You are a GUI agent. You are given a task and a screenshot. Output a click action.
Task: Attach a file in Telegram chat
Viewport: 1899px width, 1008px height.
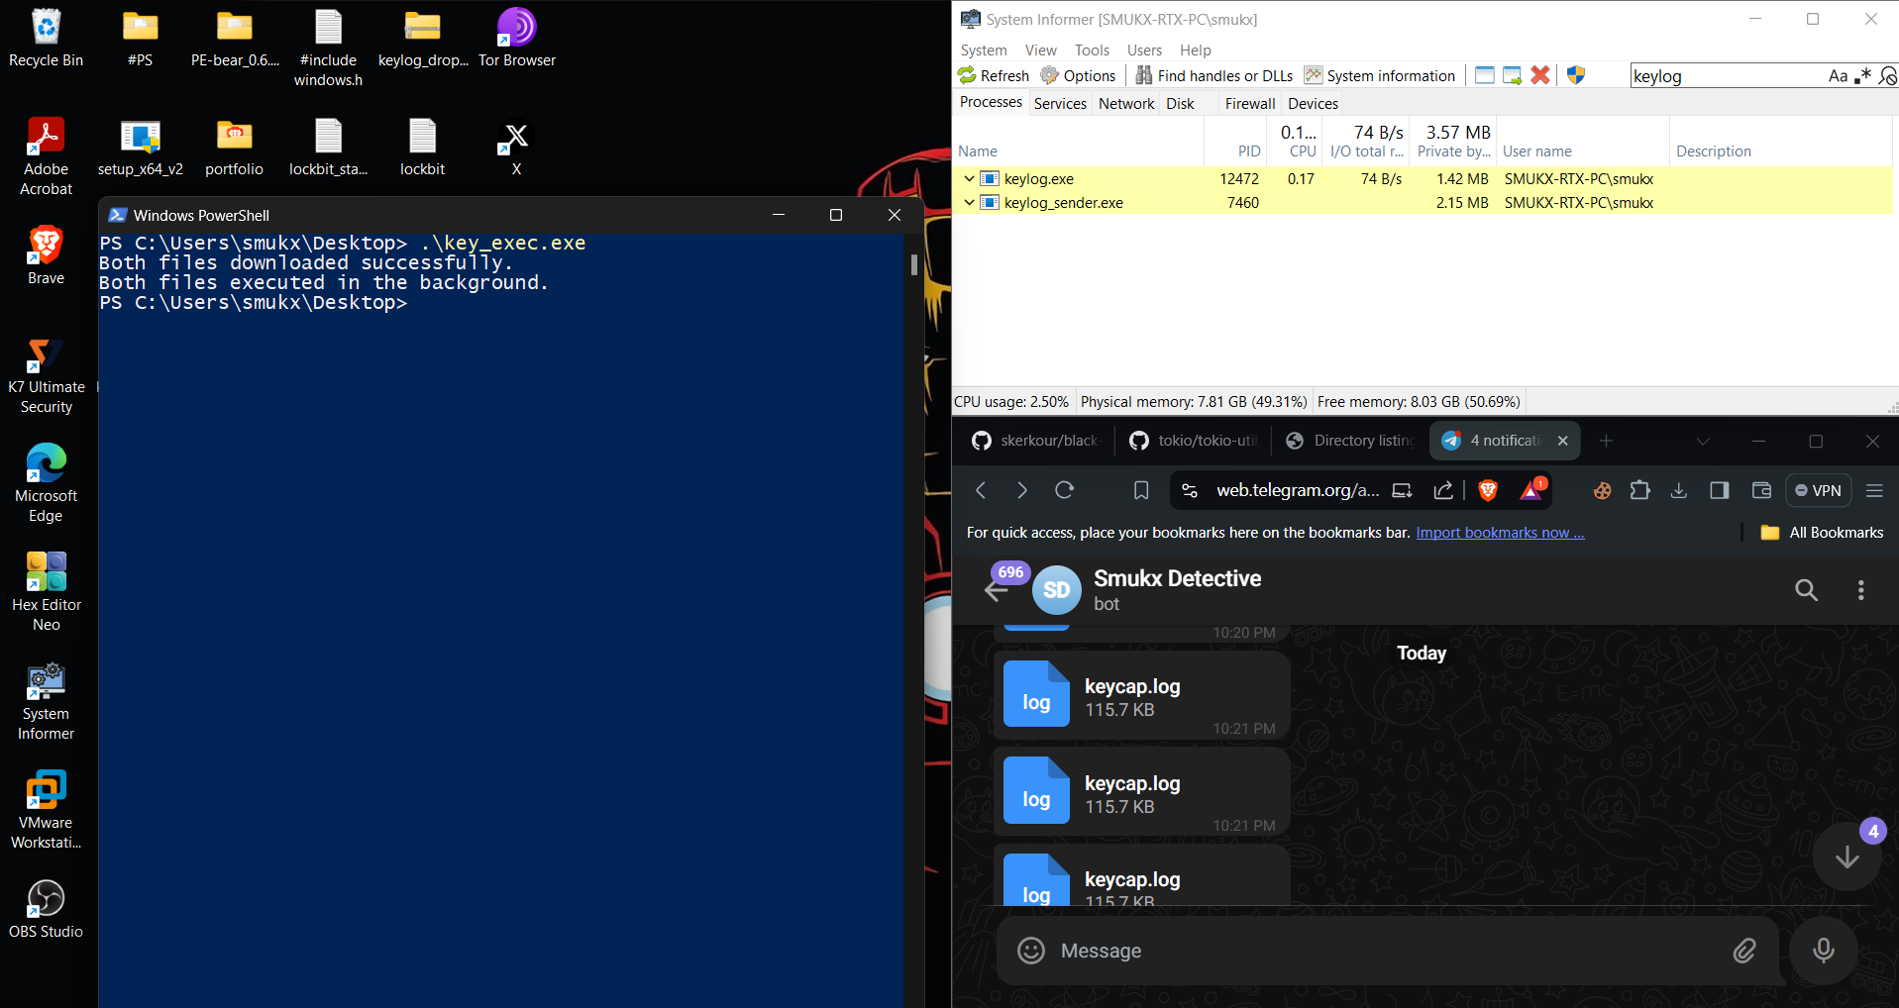[1744, 951]
